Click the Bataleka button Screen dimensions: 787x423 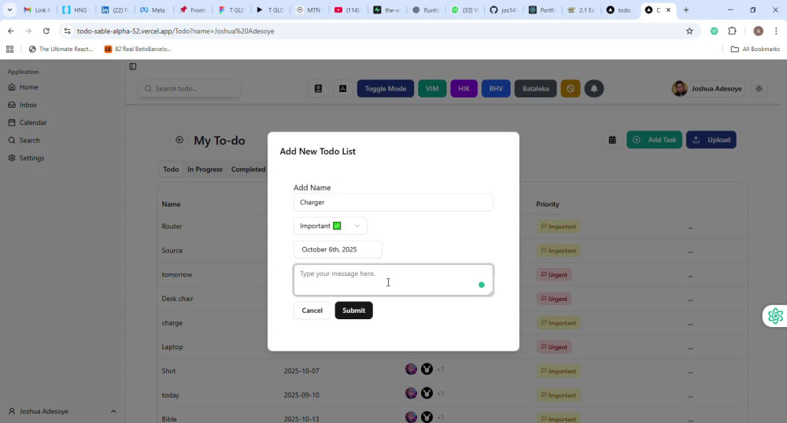pos(535,89)
